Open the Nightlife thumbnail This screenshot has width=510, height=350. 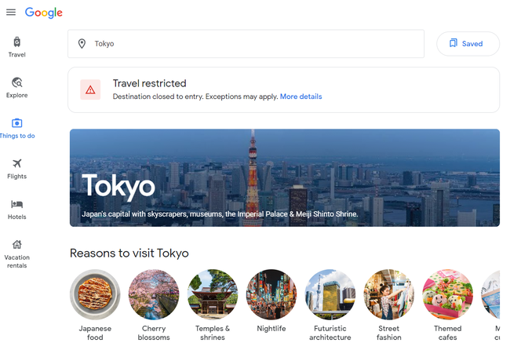pyautogui.click(x=271, y=294)
